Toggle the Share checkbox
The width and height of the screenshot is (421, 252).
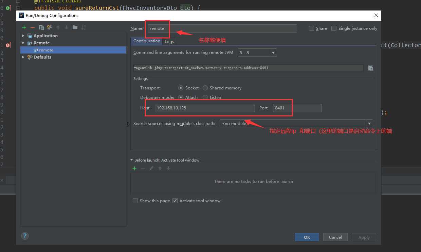tap(311, 28)
